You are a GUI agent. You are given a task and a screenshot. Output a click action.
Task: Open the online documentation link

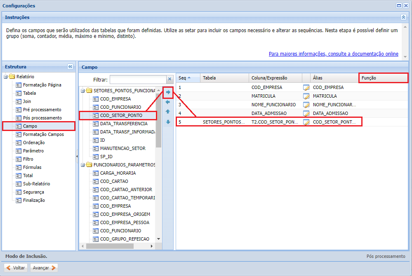[333, 54]
